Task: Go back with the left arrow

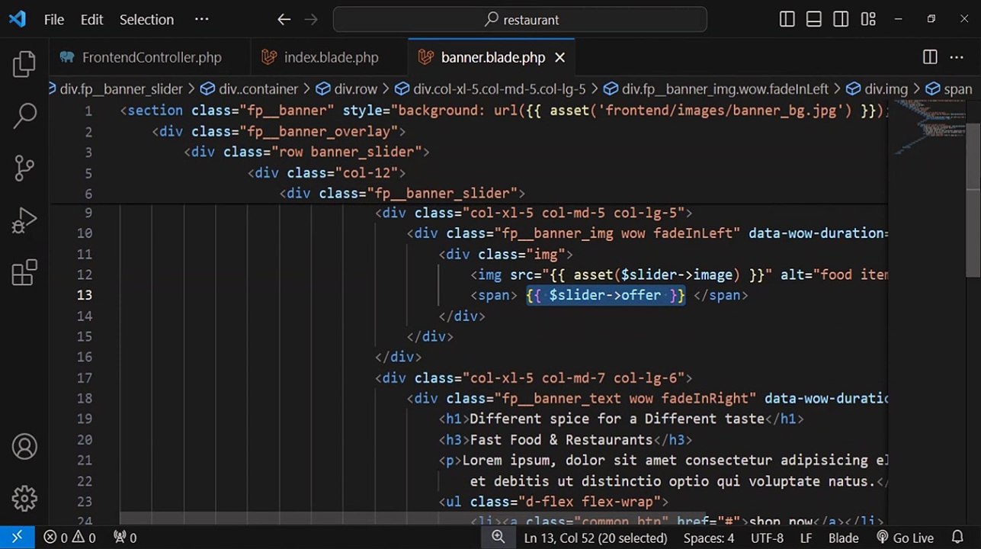Action: coord(284,20)
